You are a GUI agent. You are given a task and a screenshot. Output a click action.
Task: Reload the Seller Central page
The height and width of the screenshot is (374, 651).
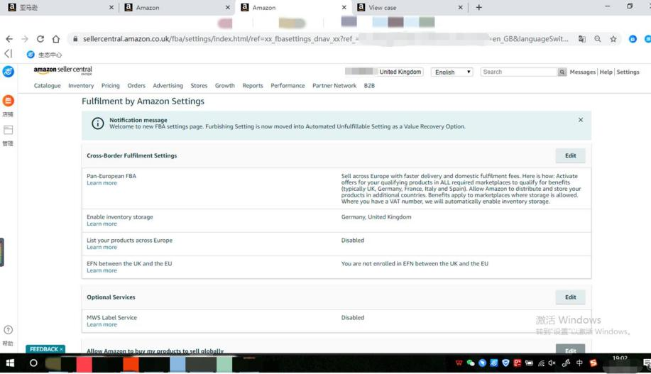pyautogui.click(x=40, y=38)
